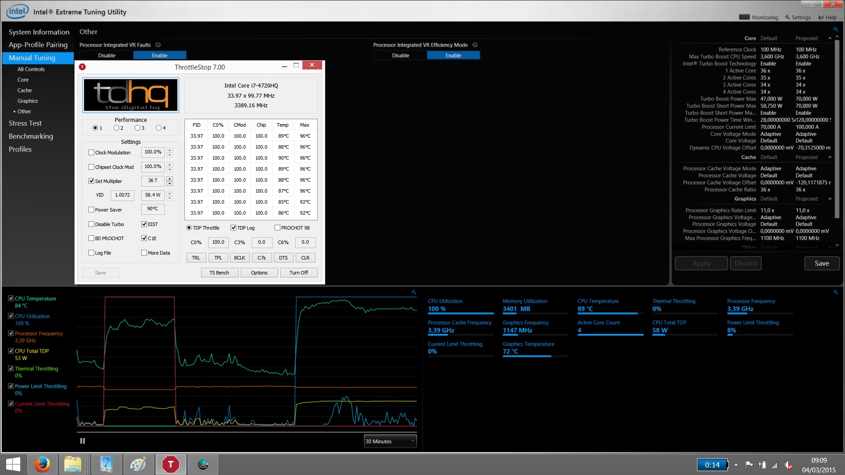Click the TPL button
The height and width of the screenshot is (475, 845).
click(218, 258)
